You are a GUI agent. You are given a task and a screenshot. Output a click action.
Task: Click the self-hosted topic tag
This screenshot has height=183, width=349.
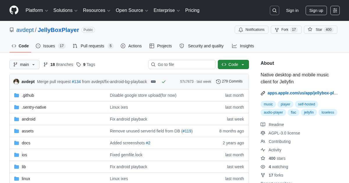point(307,104)
